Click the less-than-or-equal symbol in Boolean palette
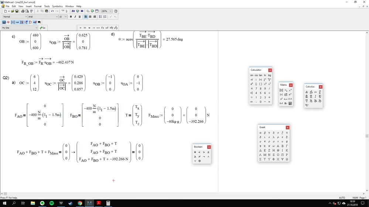This screenshot has height=207, width=369. click(x=208, y=152)
